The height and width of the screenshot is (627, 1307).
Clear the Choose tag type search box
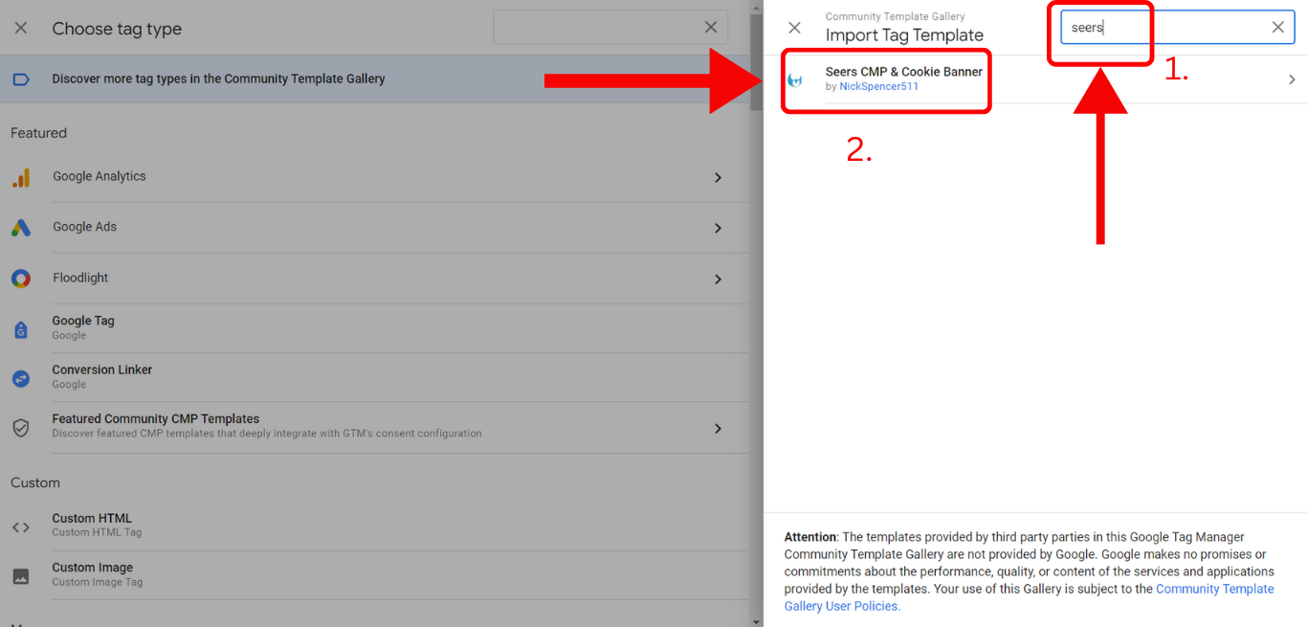[711, 28]
